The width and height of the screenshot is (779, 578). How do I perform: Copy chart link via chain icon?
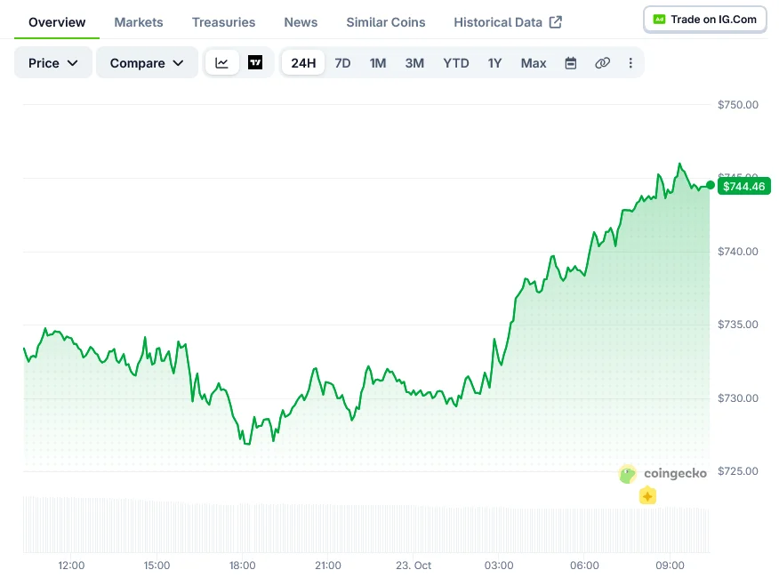coord(602,63)
